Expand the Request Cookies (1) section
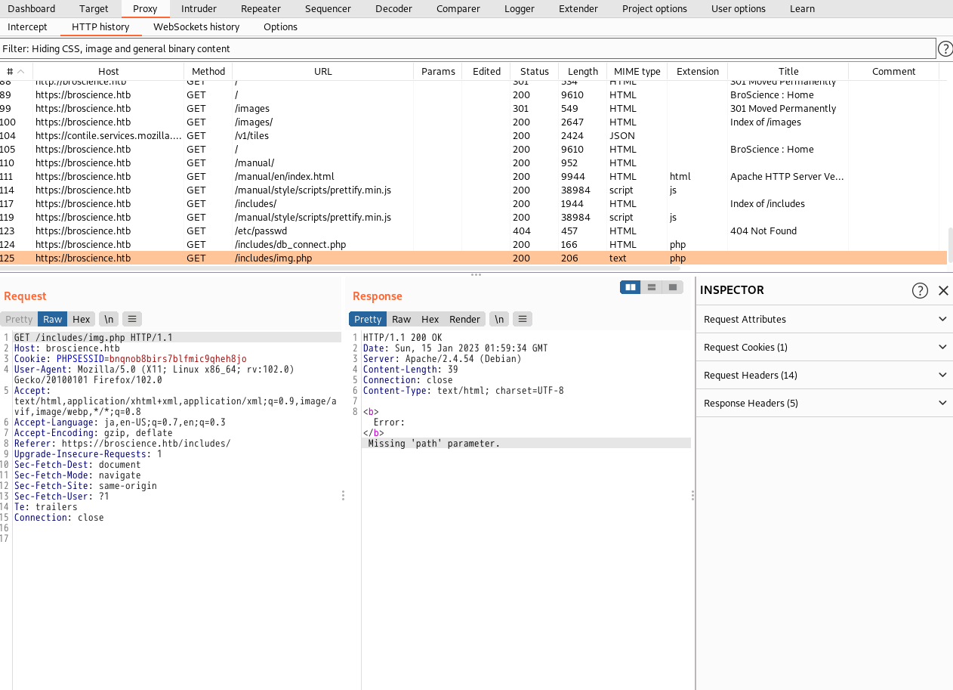 (825, 347)
